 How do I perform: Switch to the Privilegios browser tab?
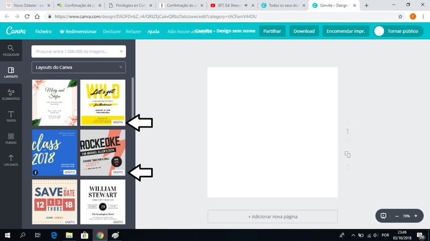[130, 5]
